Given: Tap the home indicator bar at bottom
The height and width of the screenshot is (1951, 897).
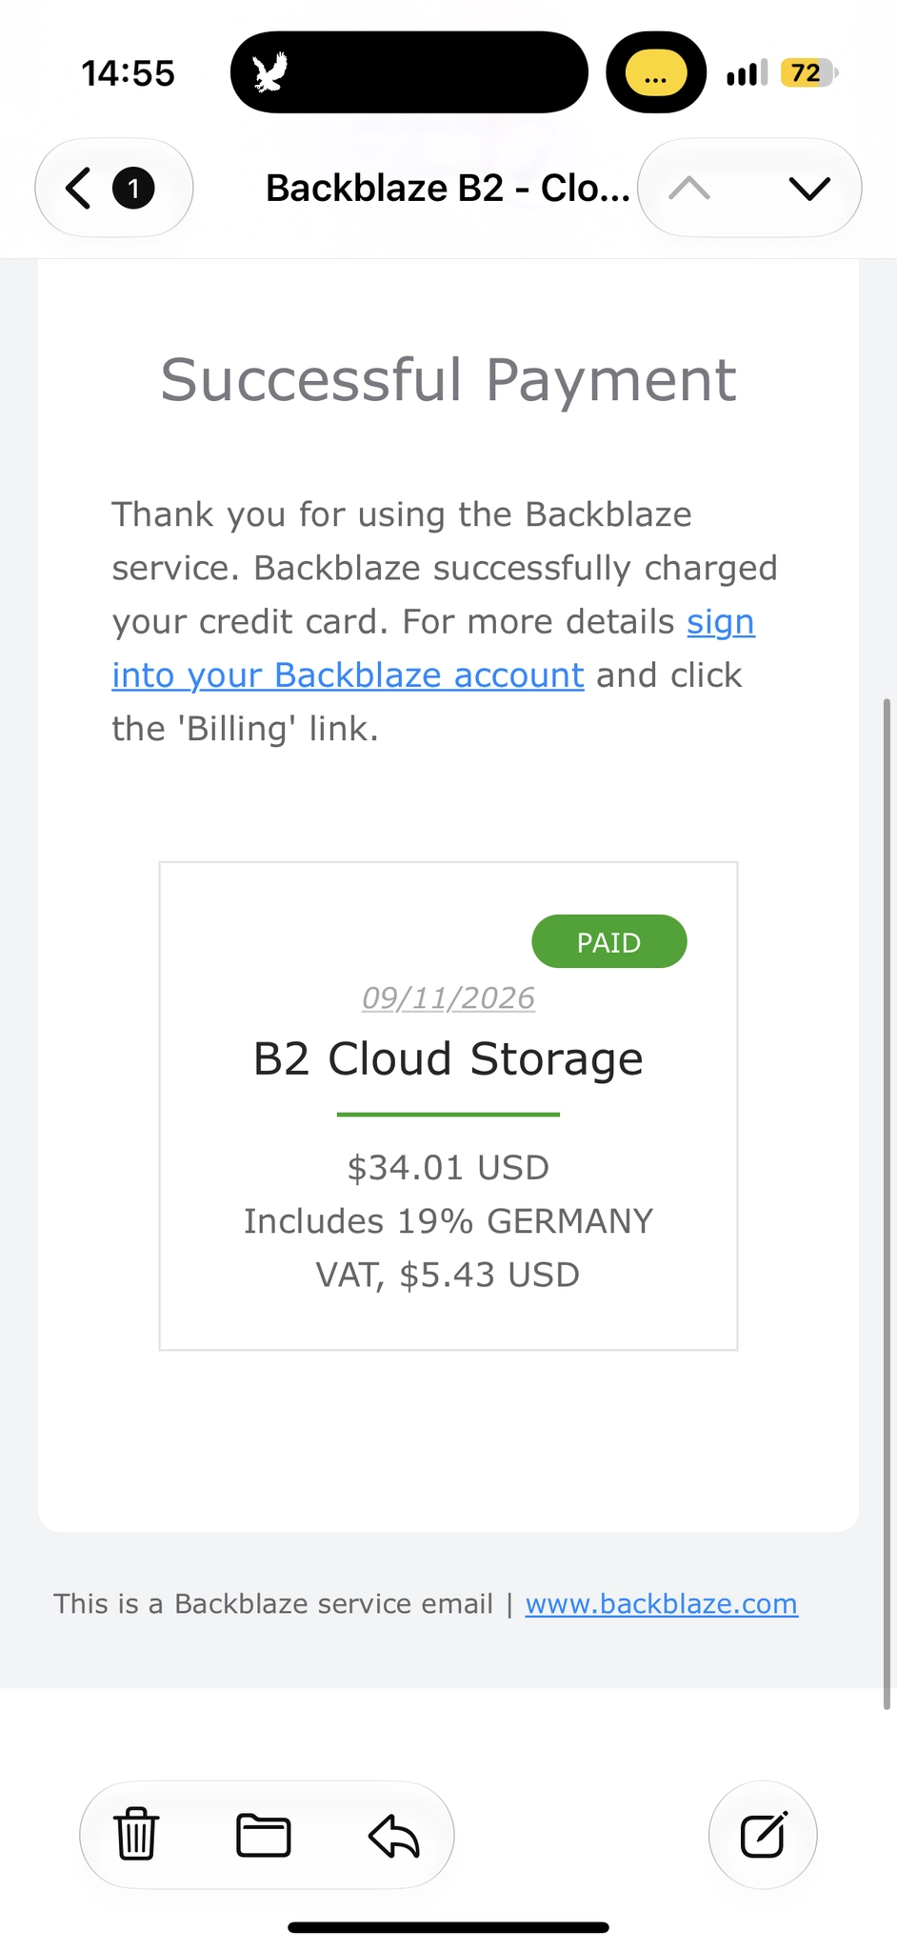Looking at the screenshot, I should coord(448,1927).
